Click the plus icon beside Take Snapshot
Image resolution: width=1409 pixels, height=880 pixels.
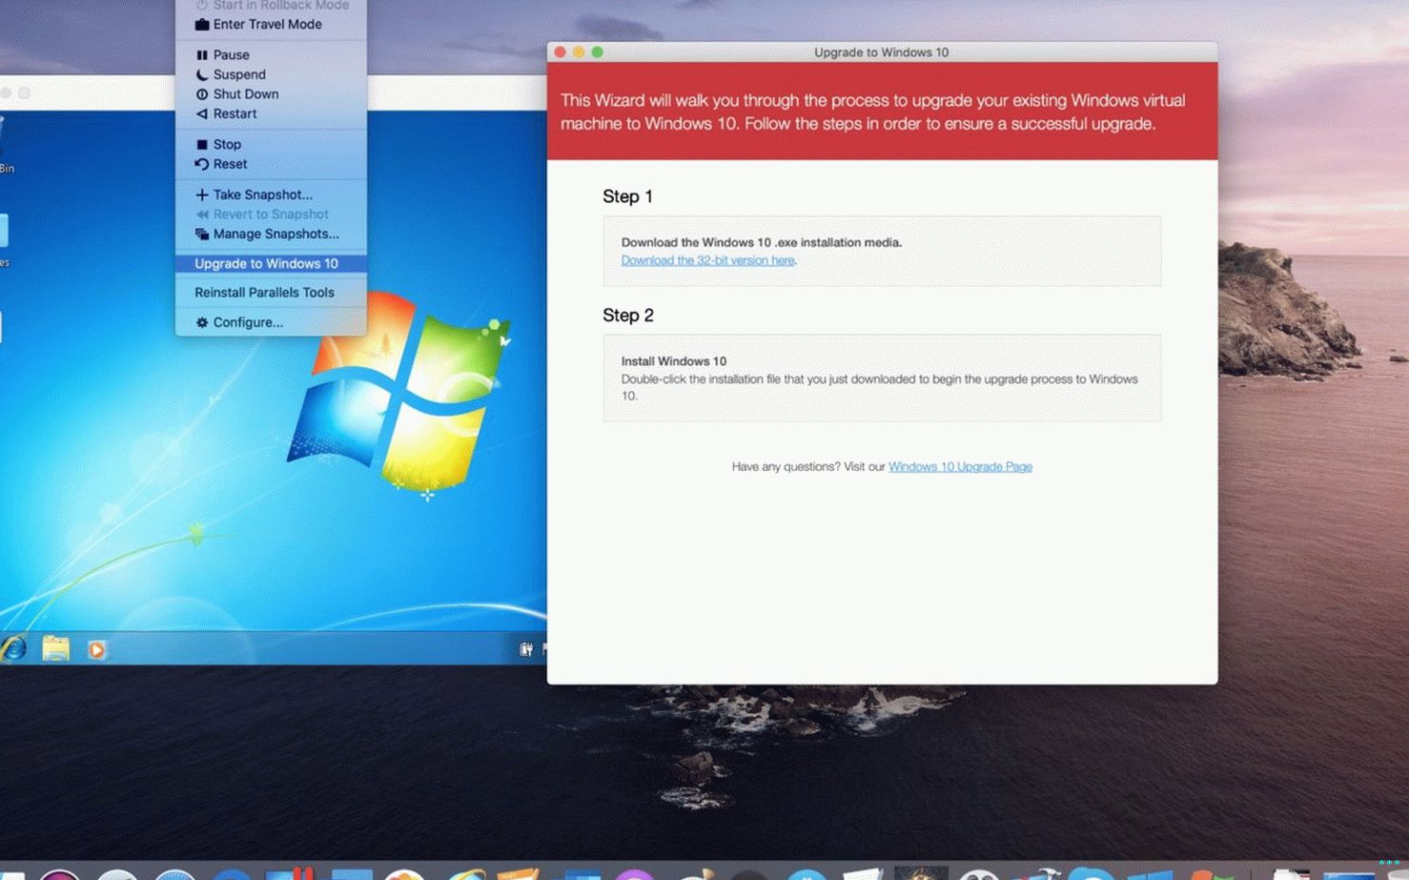pos(202,194)
